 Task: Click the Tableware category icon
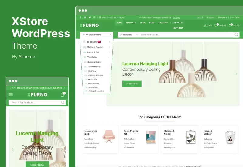(84, 42)
